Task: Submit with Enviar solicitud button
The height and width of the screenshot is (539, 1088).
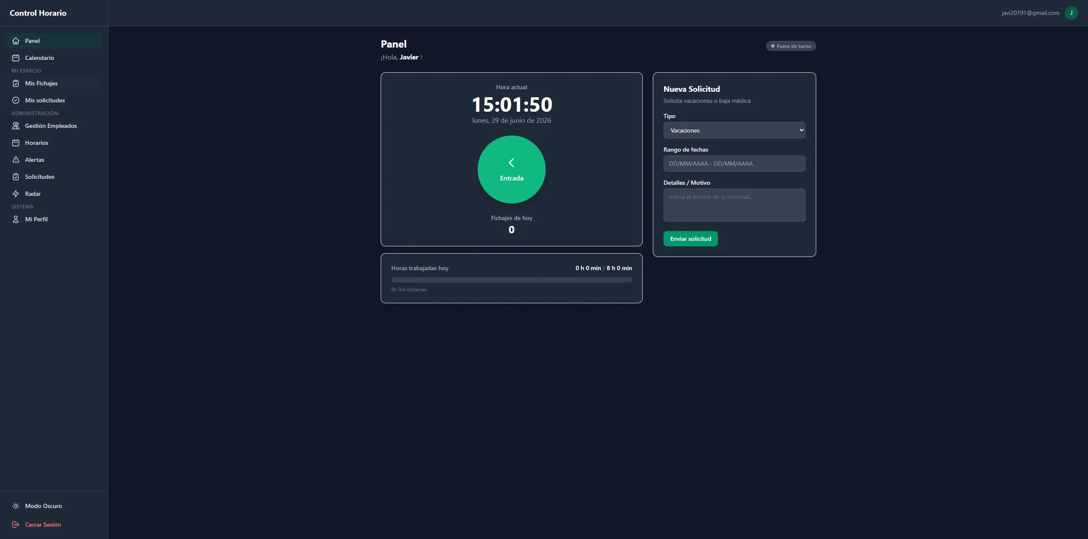Action: [x=690, y=239]
